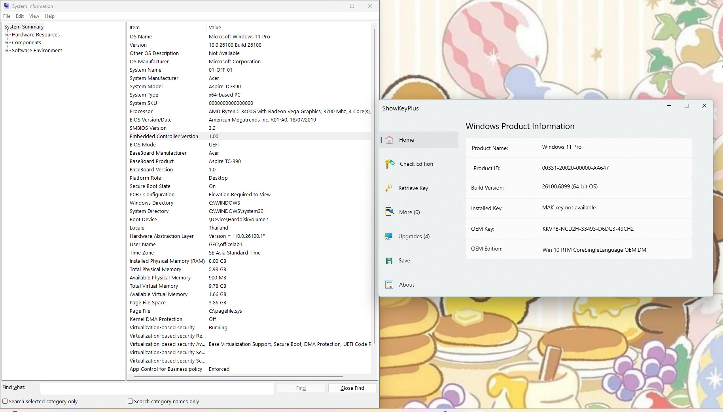Click the Upgrades (4) monitor icon
This screenshot has width=723, height=412.
[389, 236]
